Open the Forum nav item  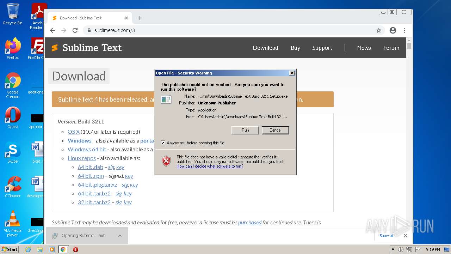click(x=391, y=48)
